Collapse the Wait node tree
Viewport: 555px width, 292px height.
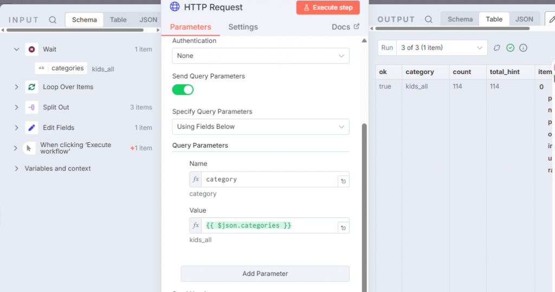click(17, 49)
